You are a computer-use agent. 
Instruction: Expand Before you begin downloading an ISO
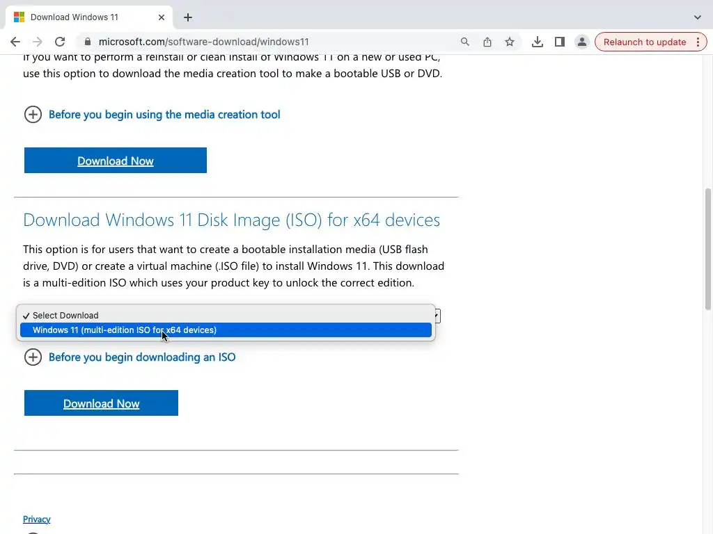(x=33, y=357)
